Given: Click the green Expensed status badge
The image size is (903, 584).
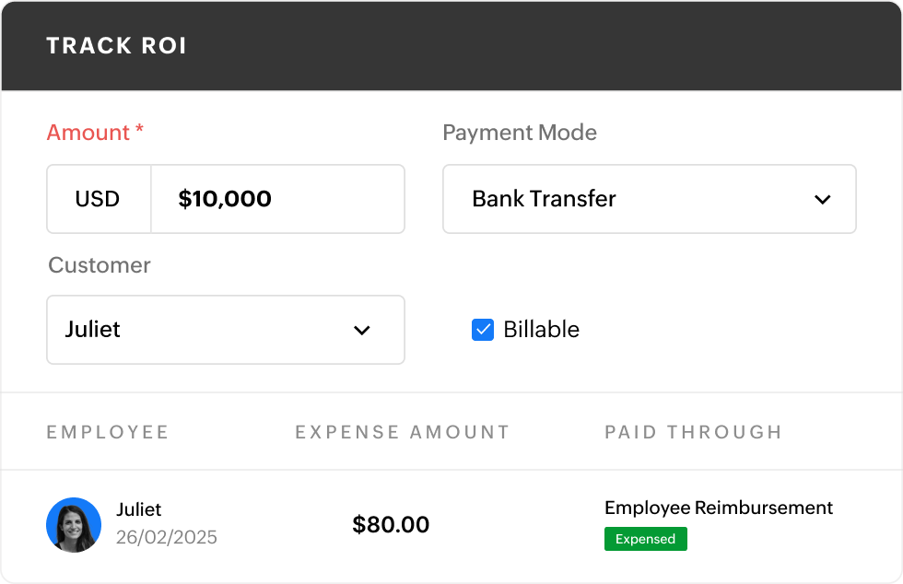Looking at the screenshot, I should [x=645, y=539].
